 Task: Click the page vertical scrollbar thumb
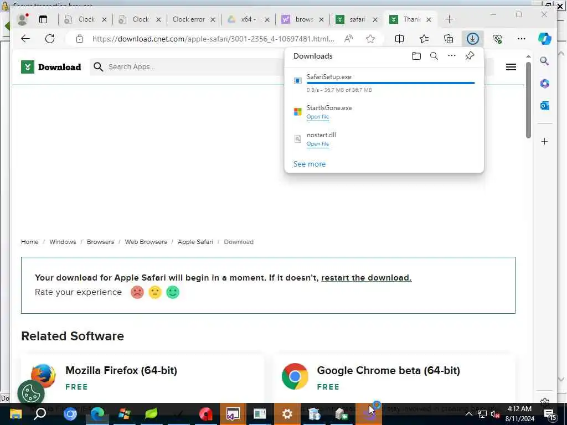coord(528,100)
